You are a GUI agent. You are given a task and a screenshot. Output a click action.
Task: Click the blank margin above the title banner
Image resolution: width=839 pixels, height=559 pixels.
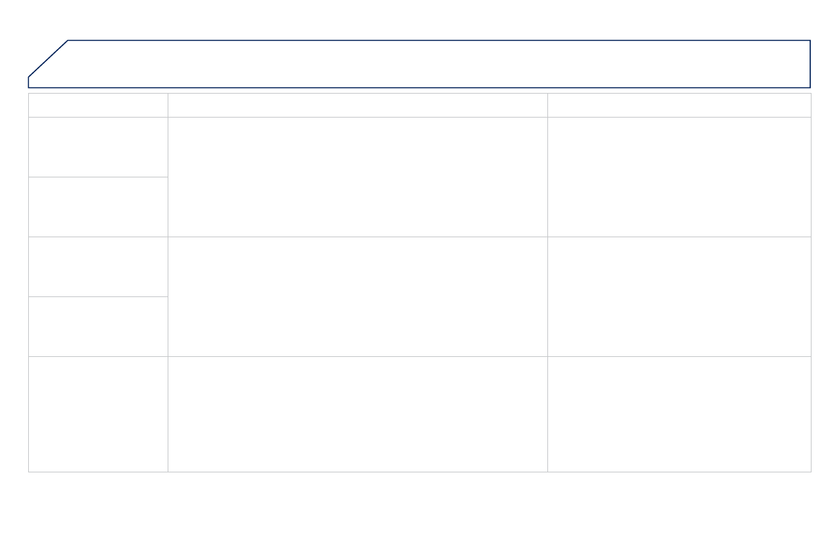coord(419,19)
